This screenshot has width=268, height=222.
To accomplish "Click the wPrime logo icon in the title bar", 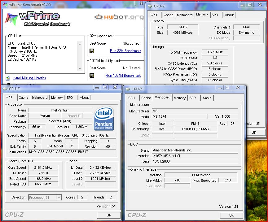I will 5,5.
